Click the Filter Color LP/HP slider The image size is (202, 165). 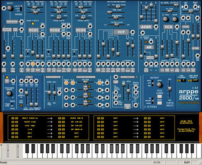117,25
